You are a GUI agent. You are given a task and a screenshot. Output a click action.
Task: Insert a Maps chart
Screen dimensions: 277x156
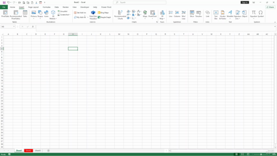coord(145,14)
